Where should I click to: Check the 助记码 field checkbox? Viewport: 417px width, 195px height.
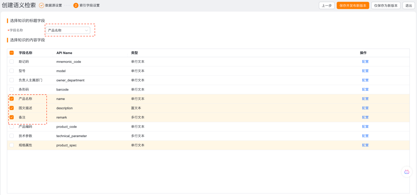12,62
